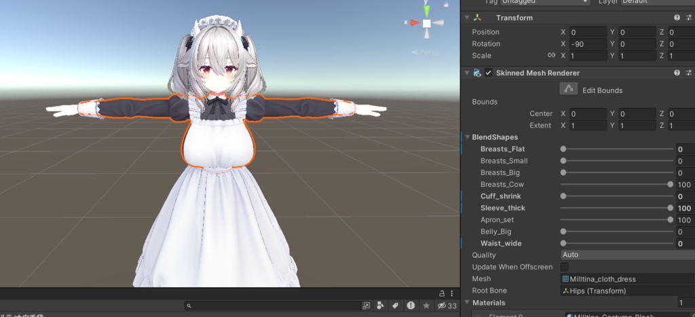This screenshot has height=317, width=695.
Task: Open presets for the Transform component
Action: coord(689,18)
